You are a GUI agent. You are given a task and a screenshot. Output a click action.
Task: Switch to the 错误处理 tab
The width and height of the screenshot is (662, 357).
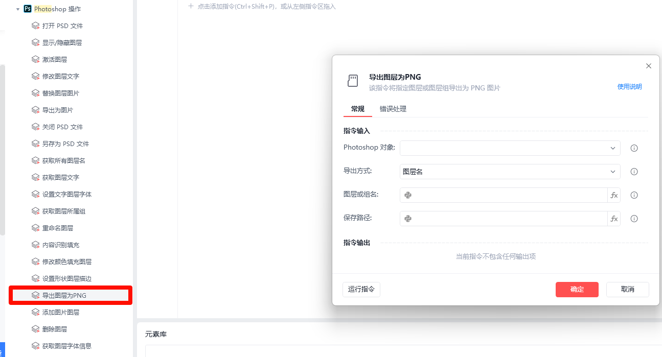(x=393, y=109)
